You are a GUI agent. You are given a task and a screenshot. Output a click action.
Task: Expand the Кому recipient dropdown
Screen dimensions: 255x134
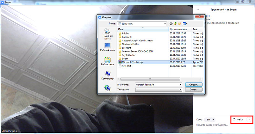tap(209, 119)
